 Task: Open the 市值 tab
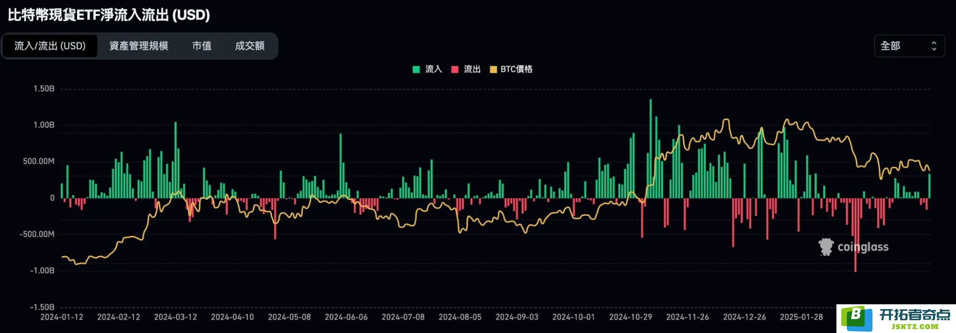(x=202, y=46)
